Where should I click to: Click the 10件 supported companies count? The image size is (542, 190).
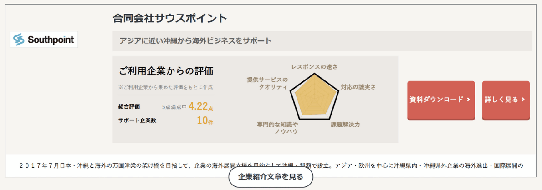pyautogui.click(x=205, y=121)
